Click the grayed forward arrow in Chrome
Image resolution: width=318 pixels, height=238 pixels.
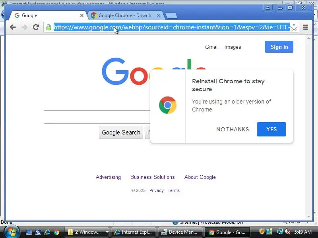(x=25, y=27)
